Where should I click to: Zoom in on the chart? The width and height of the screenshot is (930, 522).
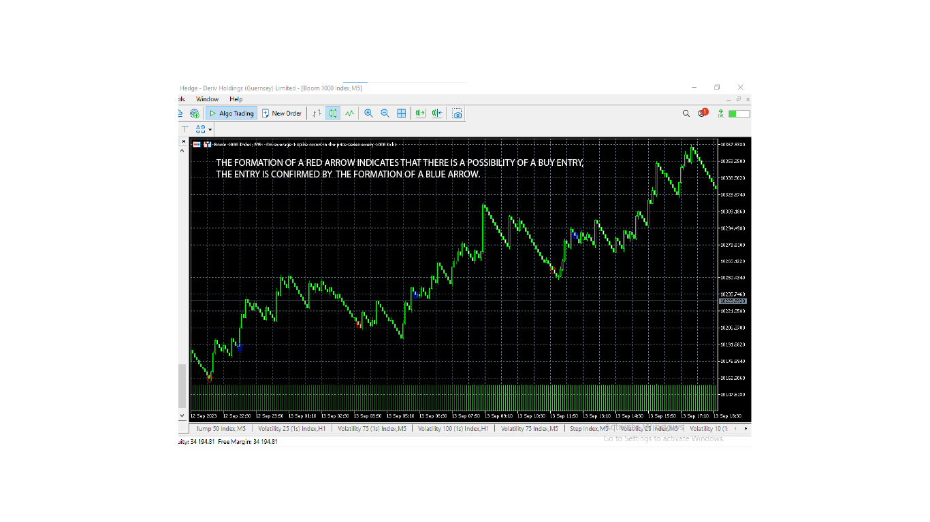click(368, 113)
